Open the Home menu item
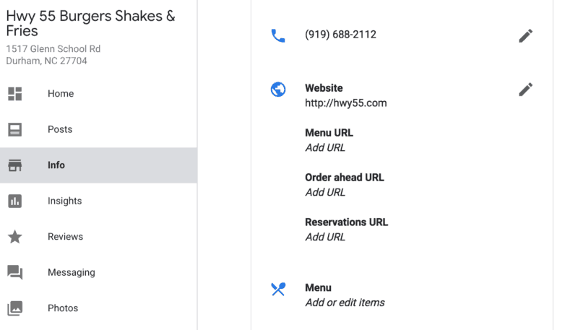 [x=61, y=94]
